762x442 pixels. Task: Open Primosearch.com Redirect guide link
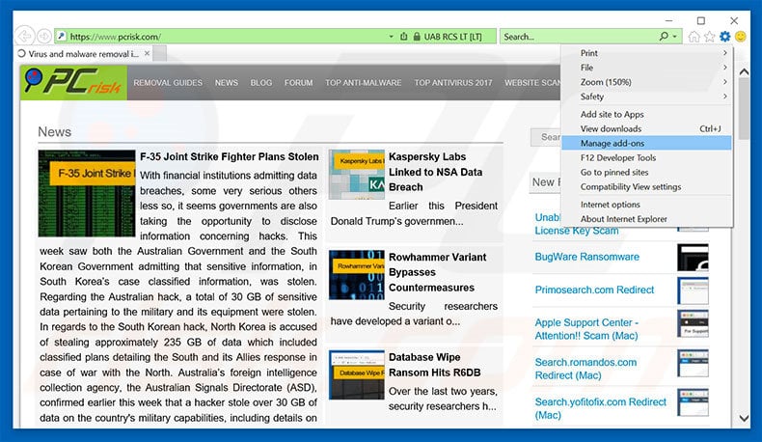[x=594, y=290]
